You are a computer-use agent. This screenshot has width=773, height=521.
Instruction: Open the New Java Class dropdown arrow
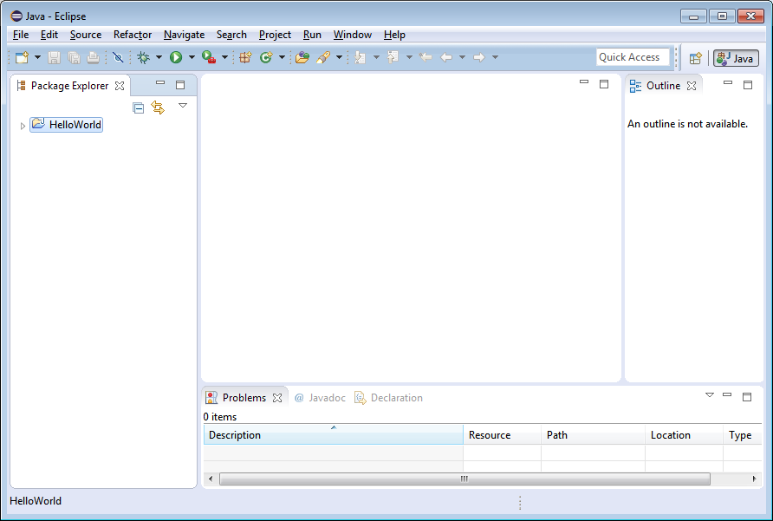282,58
